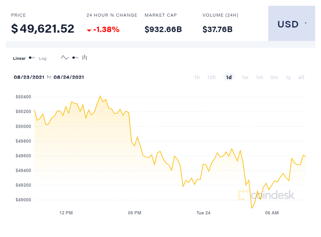Select the 1w time range
This screenshot has height=237, width=321.
[x=245, y=77]
